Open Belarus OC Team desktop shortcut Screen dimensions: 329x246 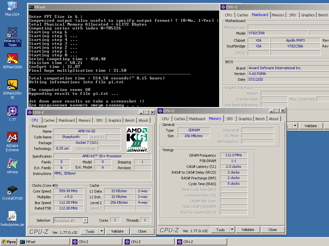tap(12, 37)
